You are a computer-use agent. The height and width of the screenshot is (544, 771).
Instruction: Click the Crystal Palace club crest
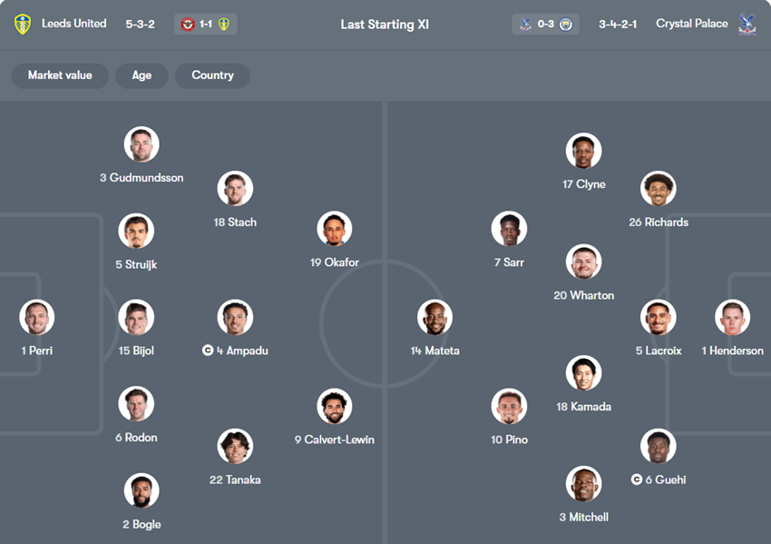[x=747, y=25]
